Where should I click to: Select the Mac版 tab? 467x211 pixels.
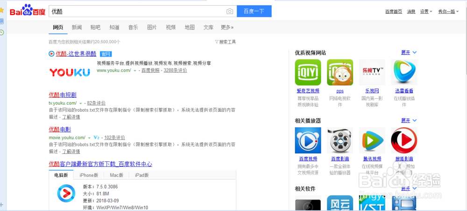[x=116, y=175]
